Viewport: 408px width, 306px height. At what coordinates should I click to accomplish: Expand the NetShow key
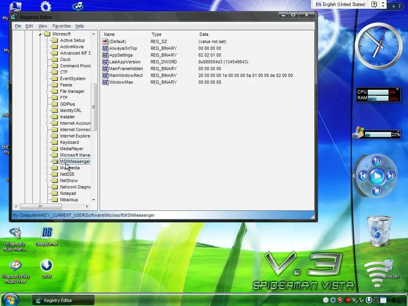(47, 180)
